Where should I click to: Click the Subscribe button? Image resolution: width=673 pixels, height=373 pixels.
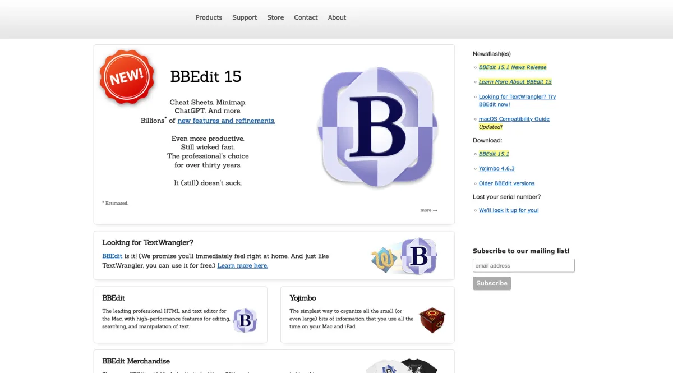coord(492,283)
